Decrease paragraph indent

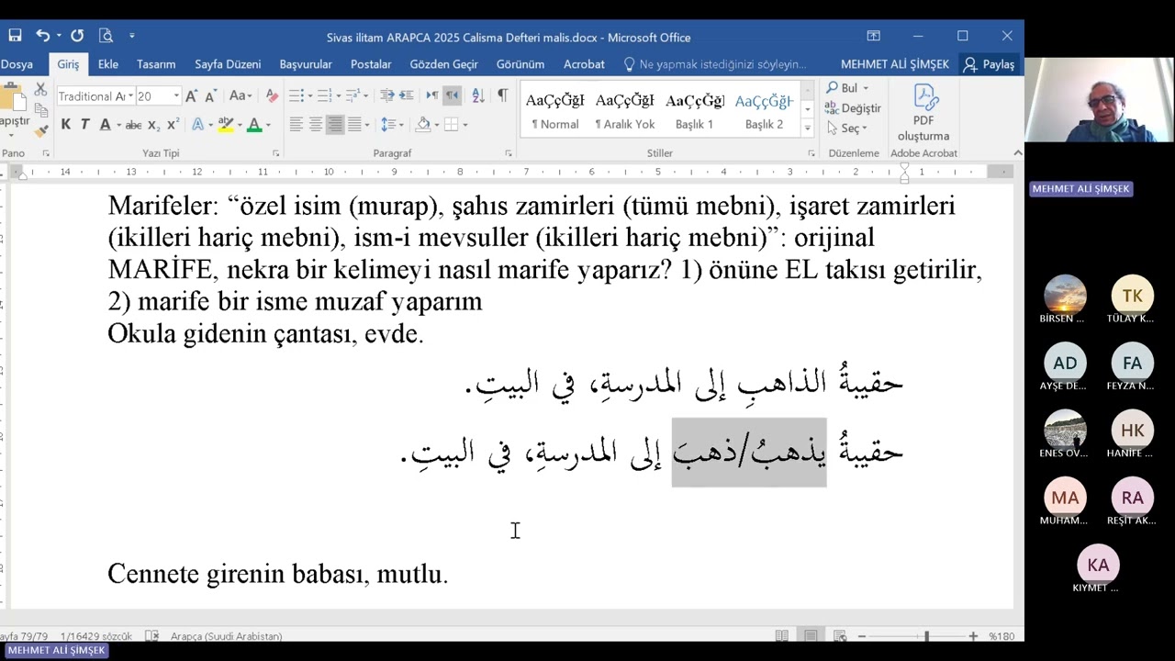(x=386, y=95)
